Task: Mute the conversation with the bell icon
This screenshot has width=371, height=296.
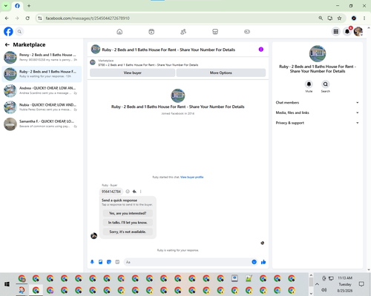Action: point(309,84)
